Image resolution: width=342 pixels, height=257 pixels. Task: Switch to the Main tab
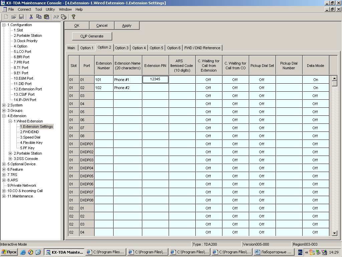71,48
